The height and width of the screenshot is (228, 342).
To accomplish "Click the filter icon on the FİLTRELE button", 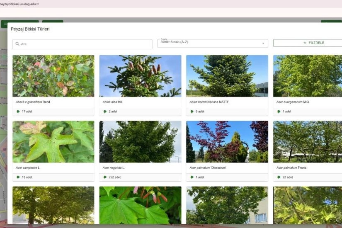I will point(305,43).
